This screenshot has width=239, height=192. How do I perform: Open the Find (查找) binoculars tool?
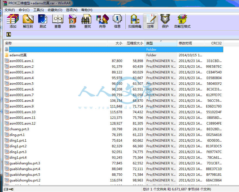pyautogui.click(x=88, y=21)
